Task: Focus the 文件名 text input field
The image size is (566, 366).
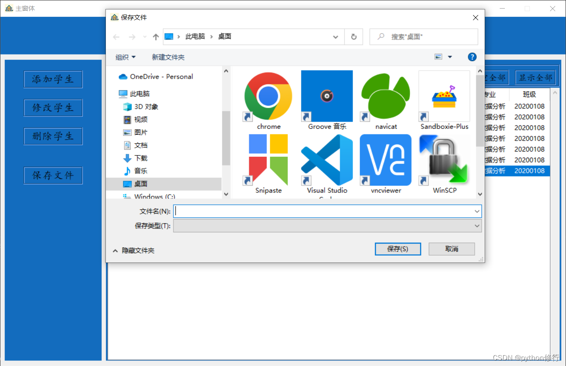Action: pyautogui.click(x=323, y=211)
